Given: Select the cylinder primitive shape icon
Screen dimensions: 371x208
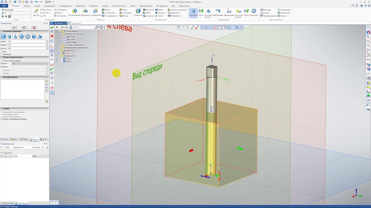Looking at the screenshot, I should (9, 37).
